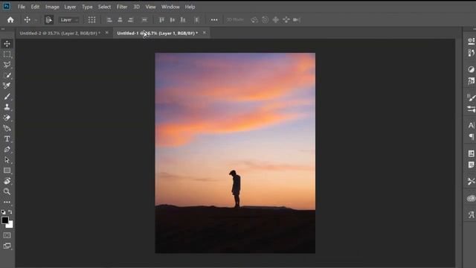The height and width of the screenshot is (268, 476).
Task: Select the Horizontal Type tool
Action: [x=7, y=139]
